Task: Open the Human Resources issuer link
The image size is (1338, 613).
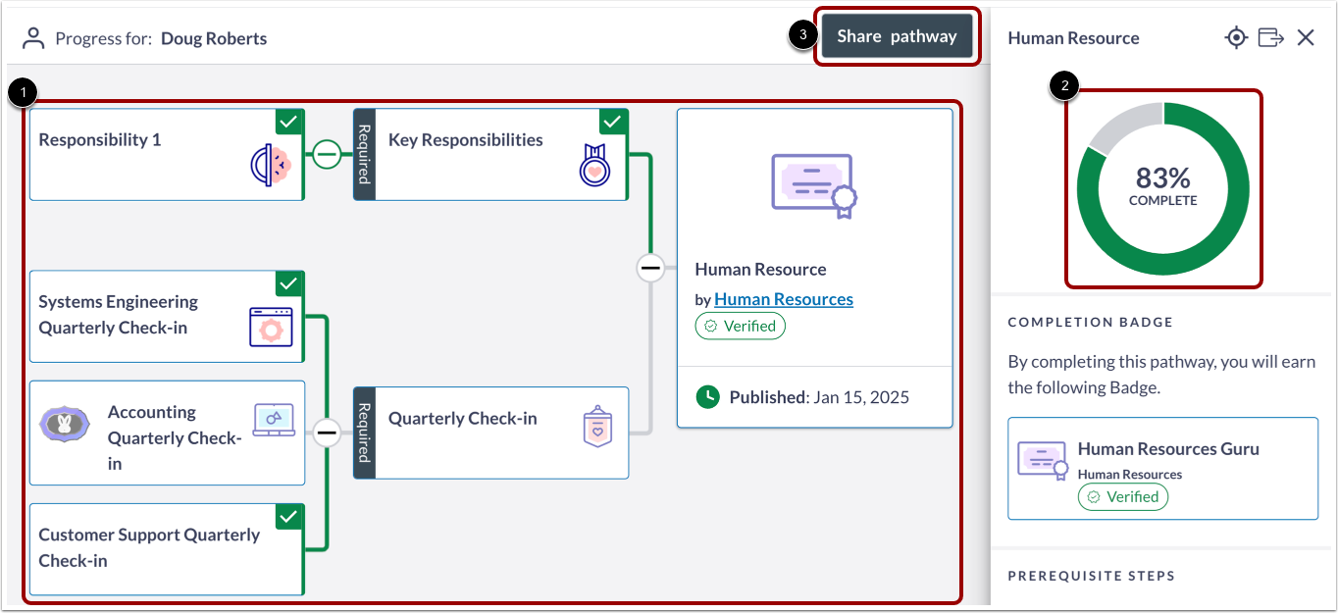Action: coord(784,299)
